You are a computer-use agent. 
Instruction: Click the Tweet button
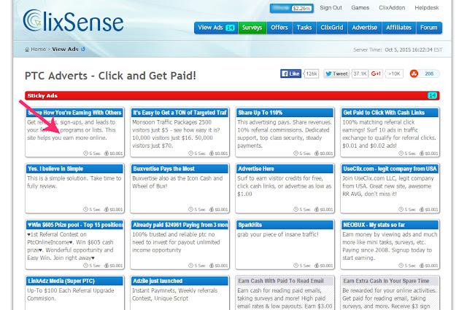(x=336, y=73)
